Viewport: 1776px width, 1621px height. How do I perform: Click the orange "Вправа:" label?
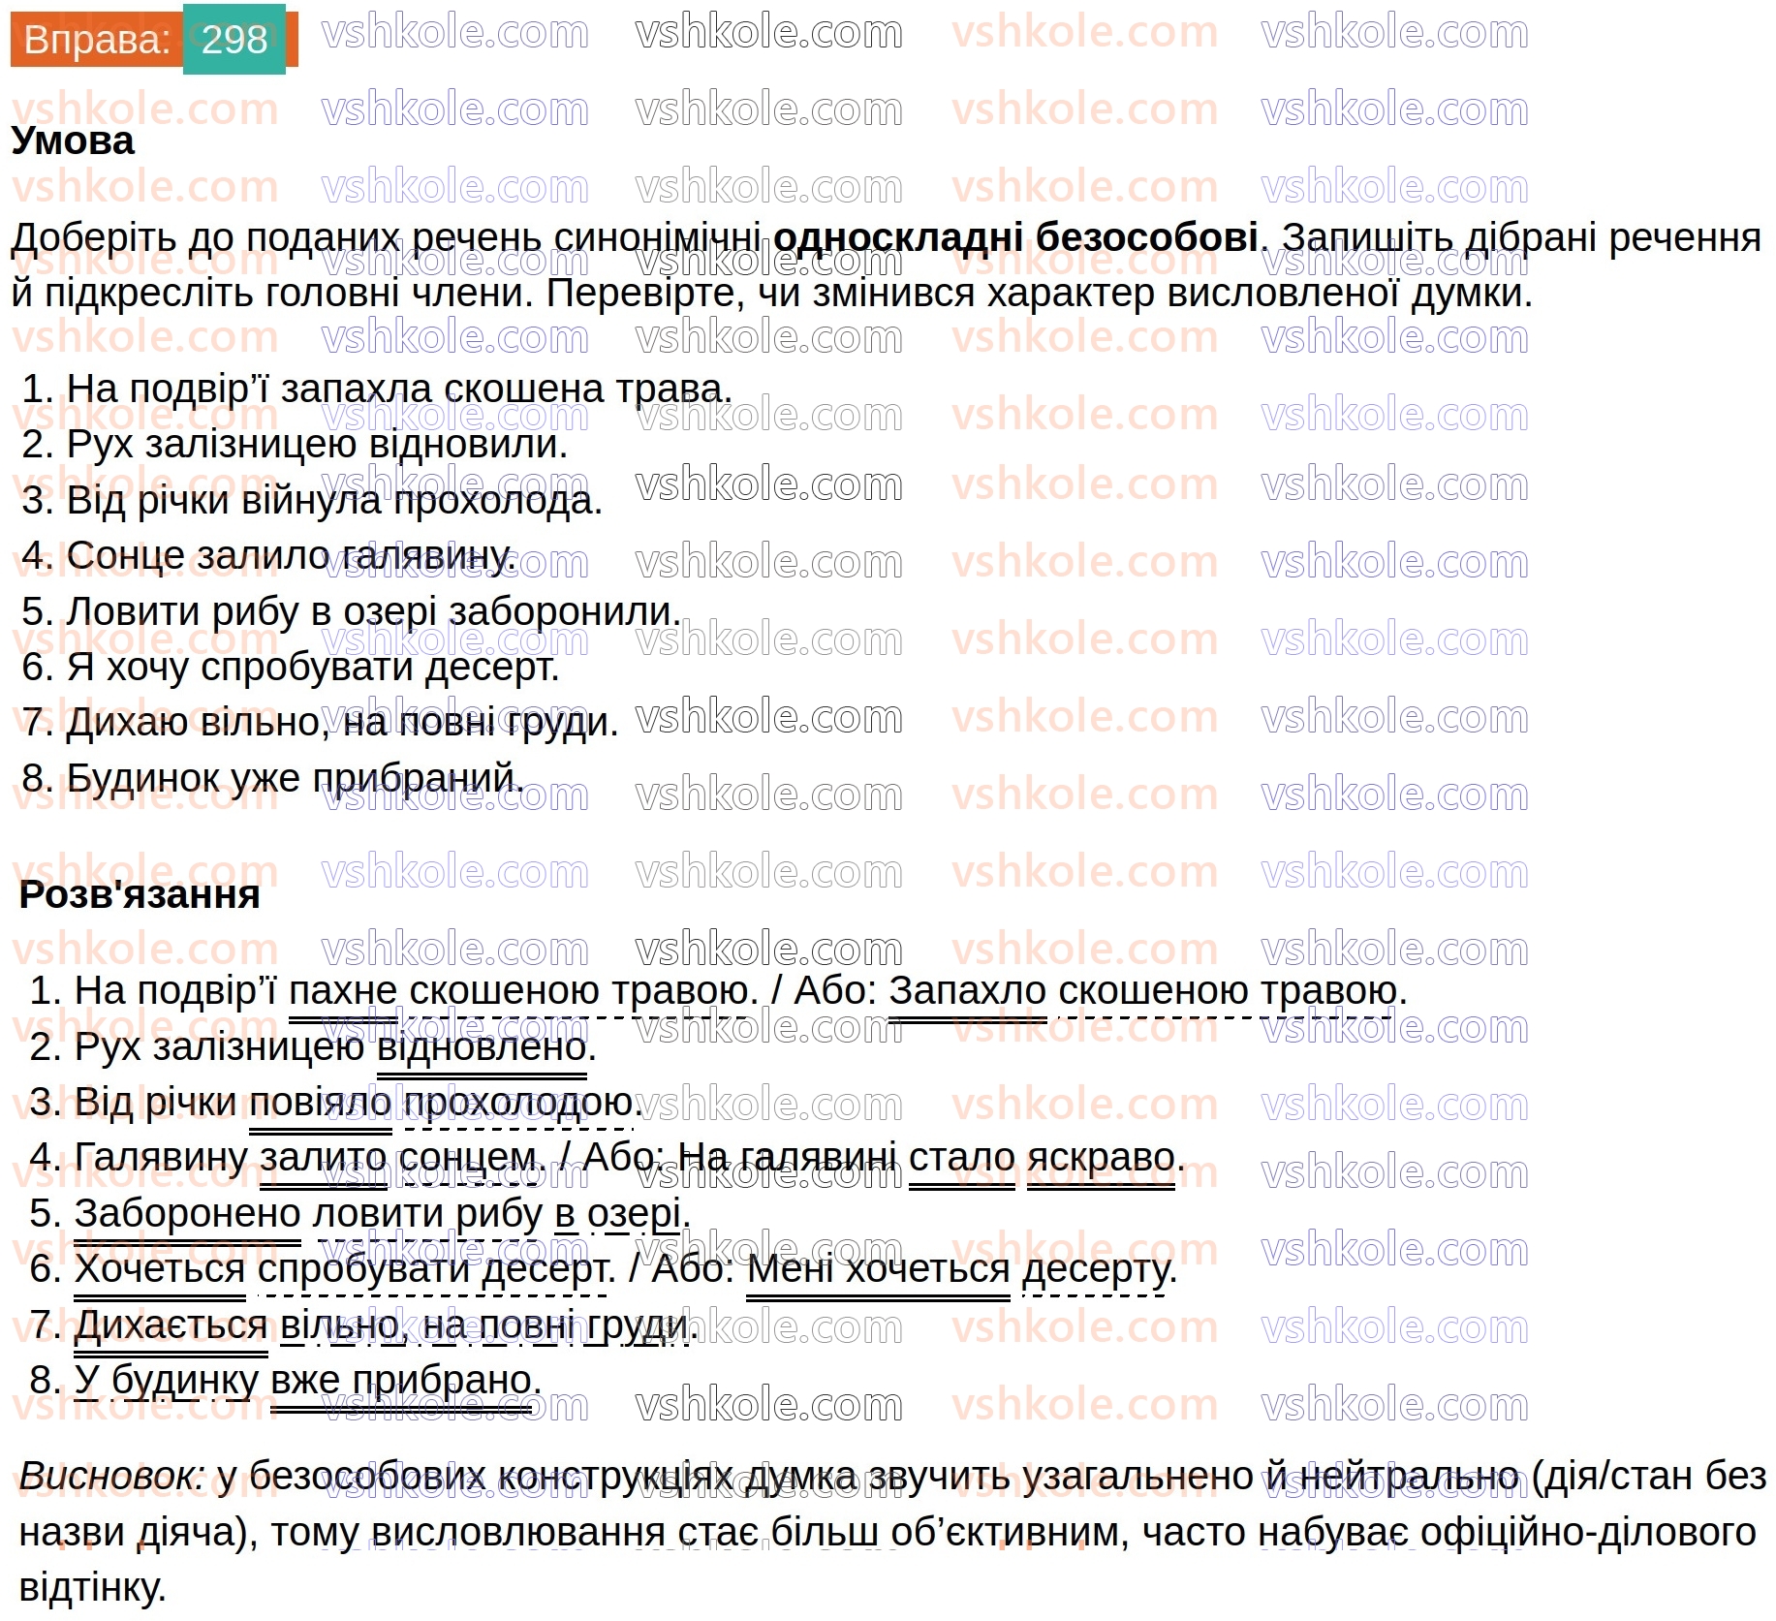[x=96, y=40]
